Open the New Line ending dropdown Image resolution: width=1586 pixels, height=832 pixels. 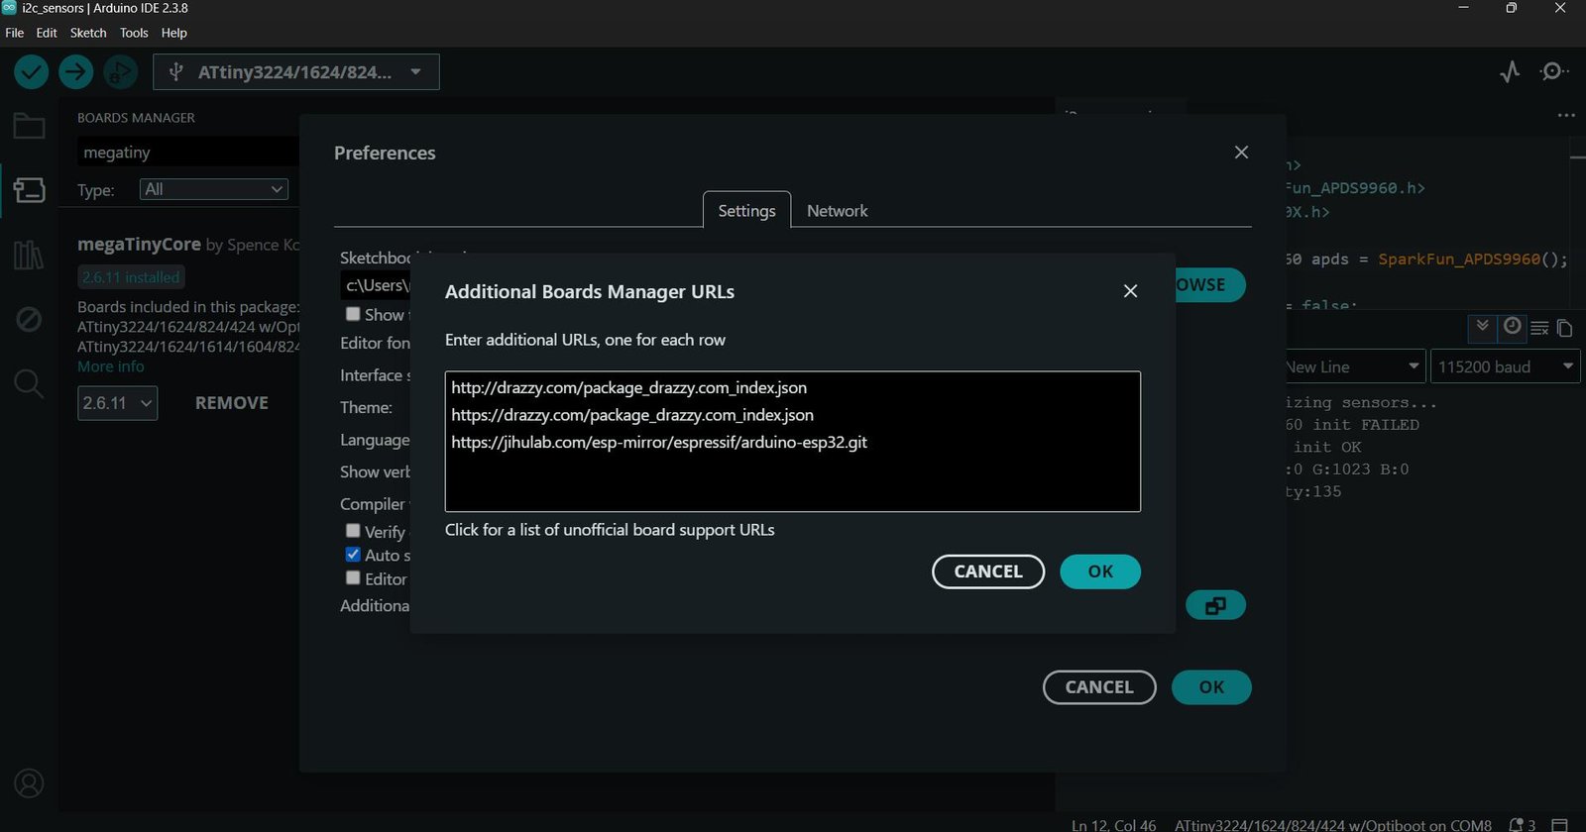pos(1353,366)
